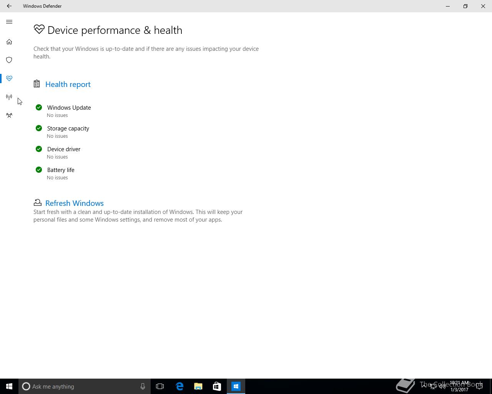This screenshot has height=394, width=492.
Task: Select Battery life item
Action: pyautogui.click(x=61, y=170)
